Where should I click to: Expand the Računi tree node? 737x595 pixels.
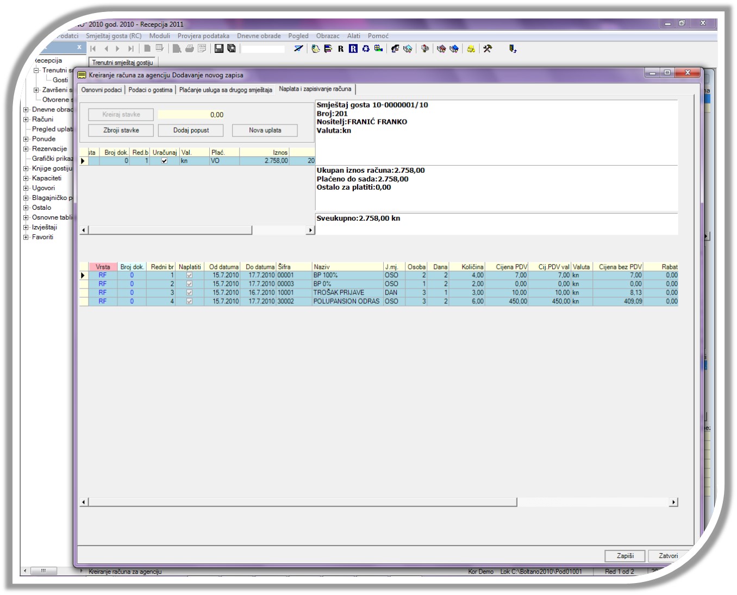26,120
